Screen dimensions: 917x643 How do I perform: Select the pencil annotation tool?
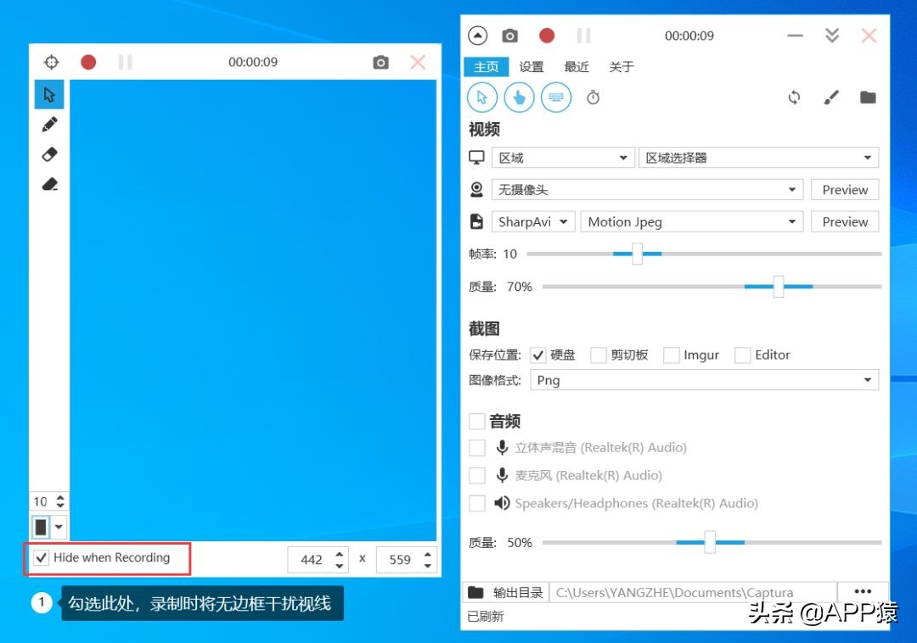[x=48, y=124]
